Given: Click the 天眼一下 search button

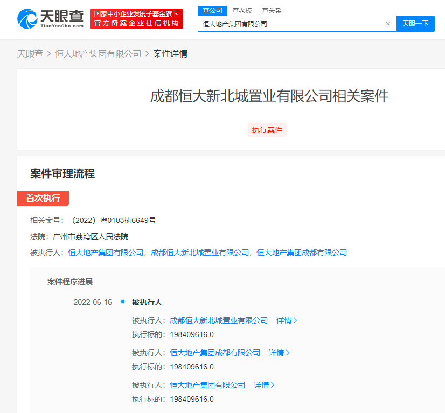Looking at the screenshot, I should coord(415,24).
